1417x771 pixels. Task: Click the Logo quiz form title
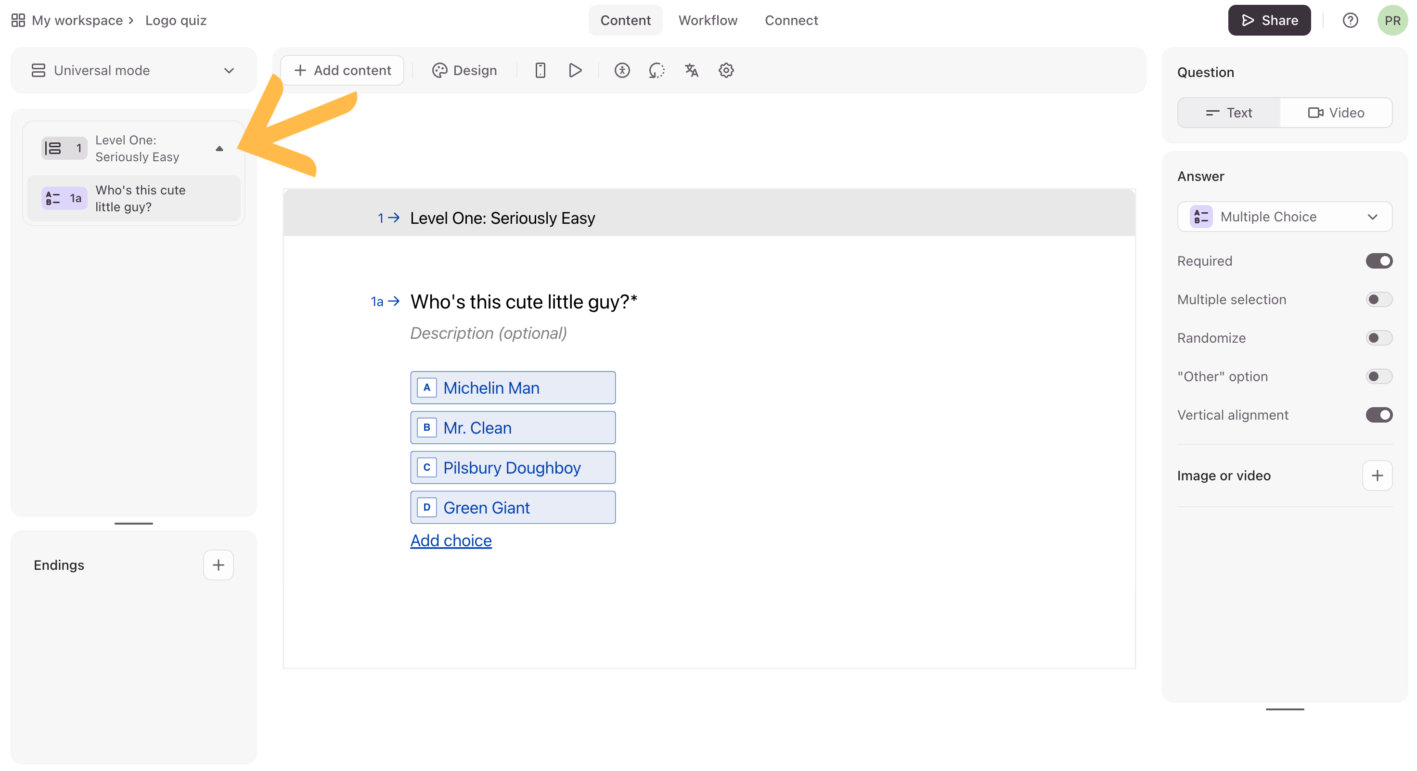[176, 20]
